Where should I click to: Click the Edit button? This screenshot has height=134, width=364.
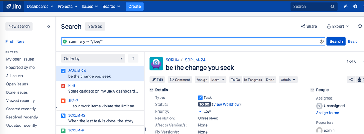tap(157, 80)
